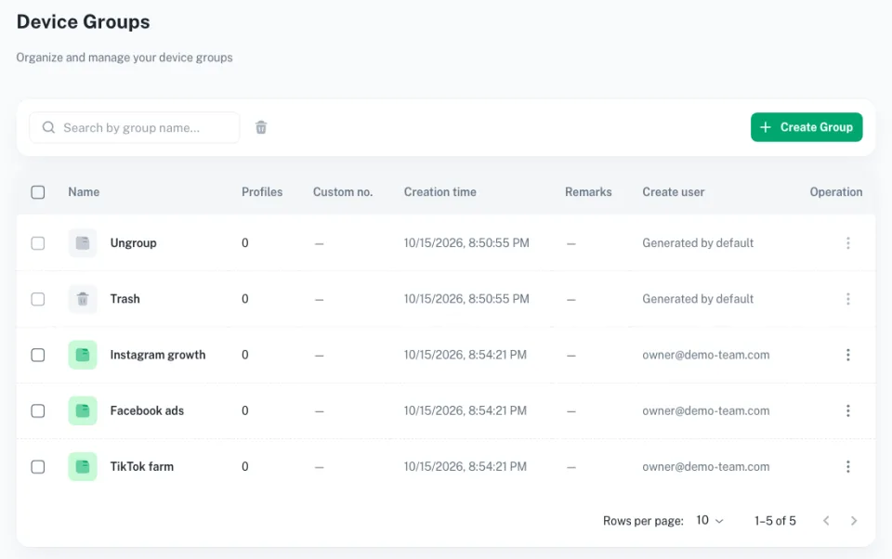Click the Custom no. column header

(x=343, y=192)
